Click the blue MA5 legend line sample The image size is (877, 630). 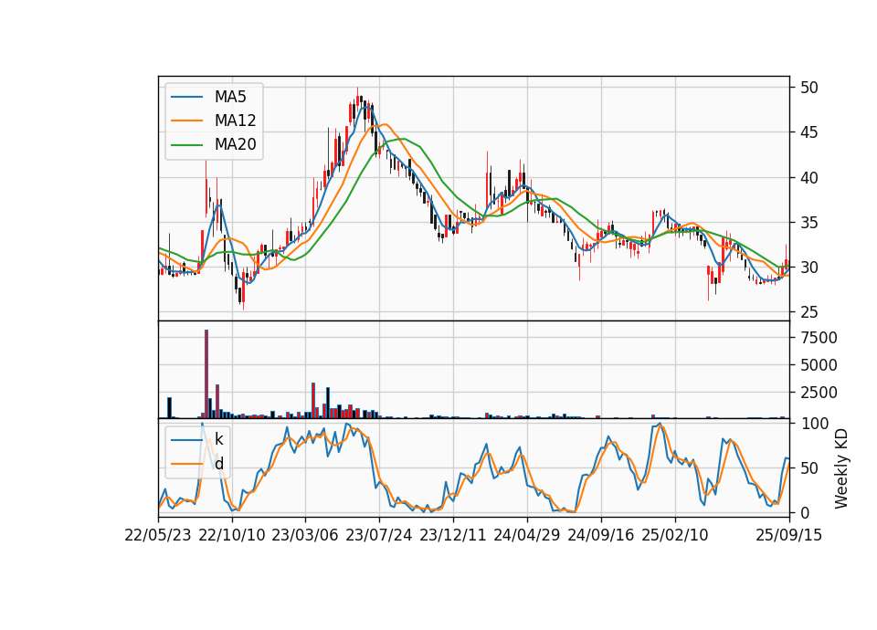[186, 98]
